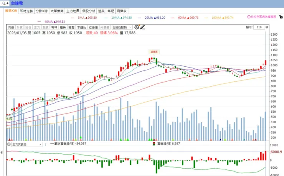The width and height of the screenshot is (284, 176).
Task: Toggle the 融資 overlay button
Action: coord(45,27)
